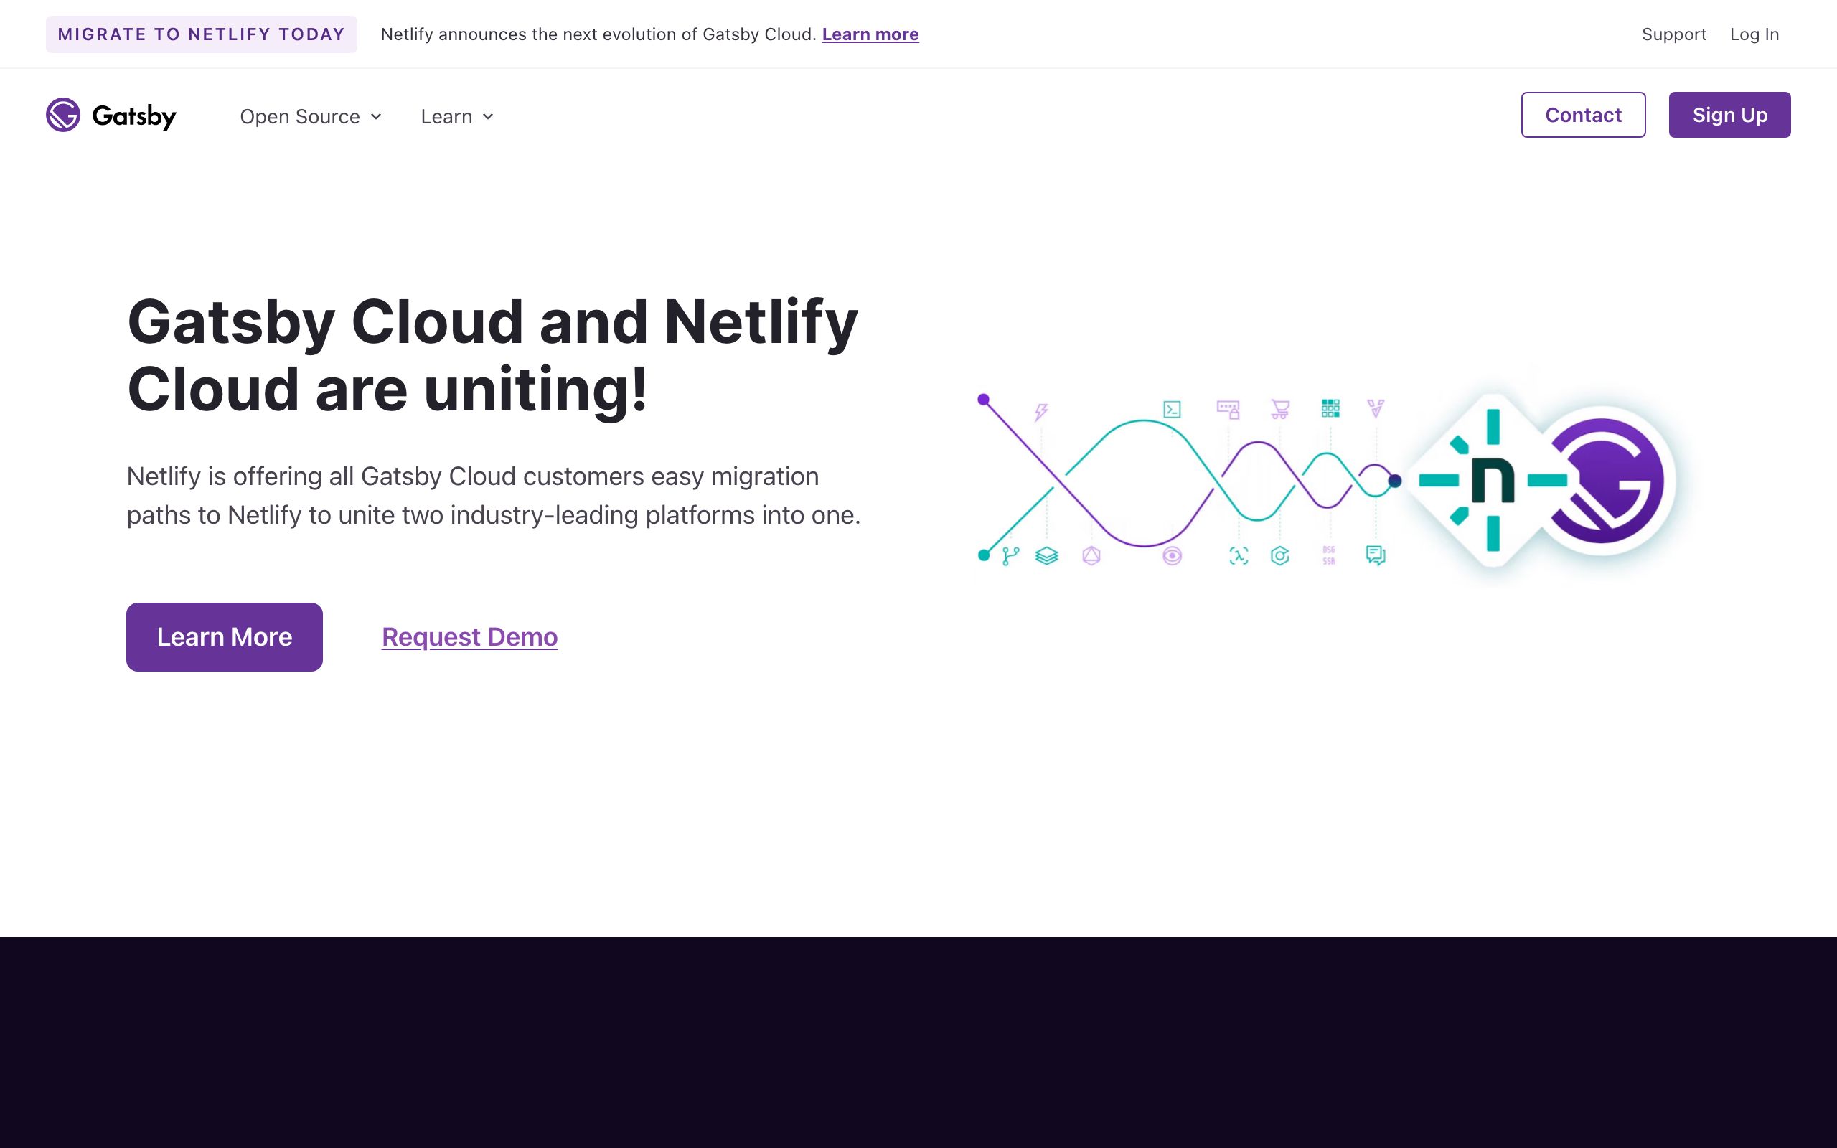Expand the Open Source dropdown menu
This screenshot has height=1148, width=1837.
311,116
